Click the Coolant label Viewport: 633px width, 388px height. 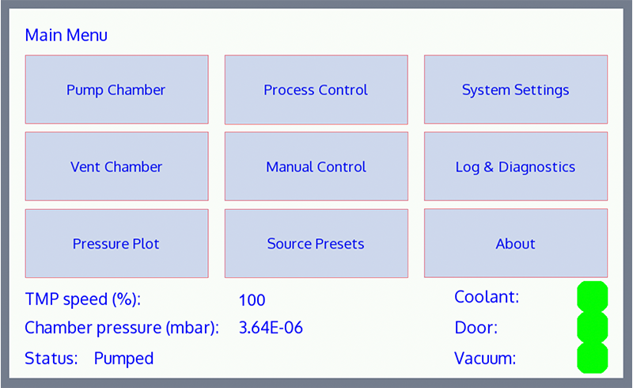tap(487, 297)
